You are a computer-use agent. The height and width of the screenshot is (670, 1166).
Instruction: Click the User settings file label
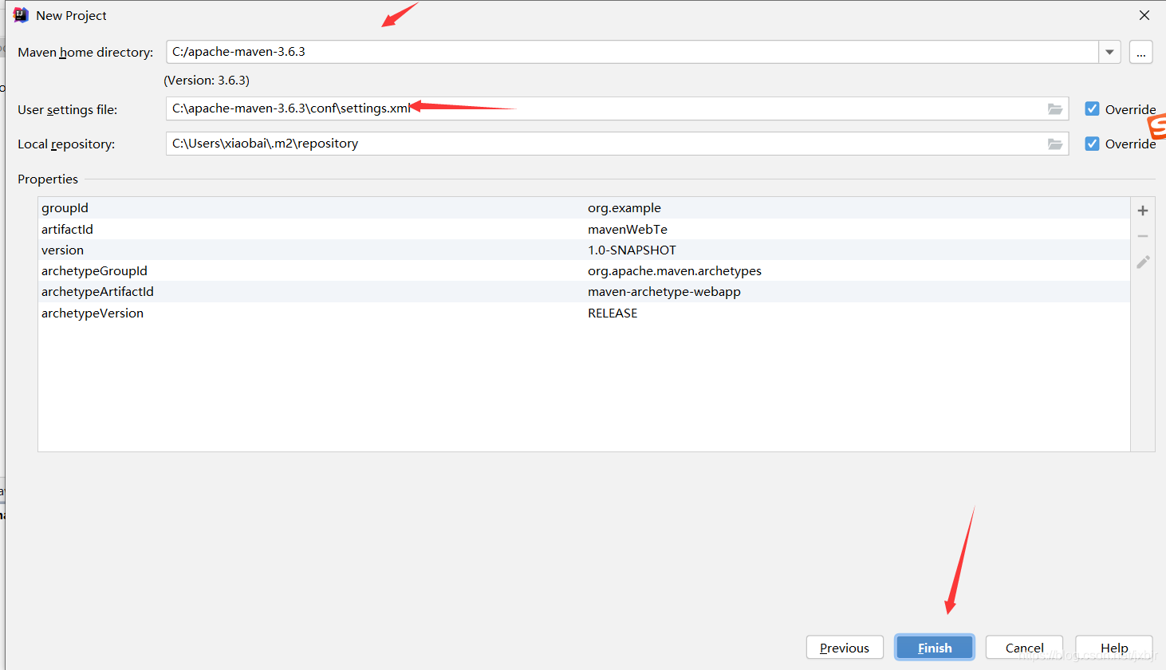pos(68,110)
